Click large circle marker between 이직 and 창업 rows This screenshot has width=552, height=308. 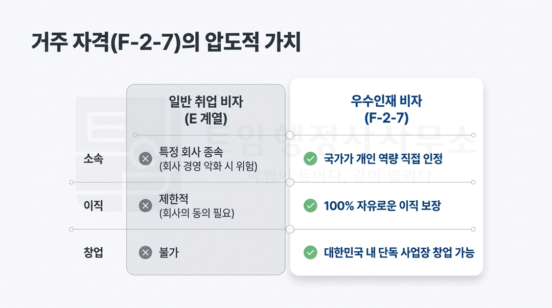pos(290,229)
